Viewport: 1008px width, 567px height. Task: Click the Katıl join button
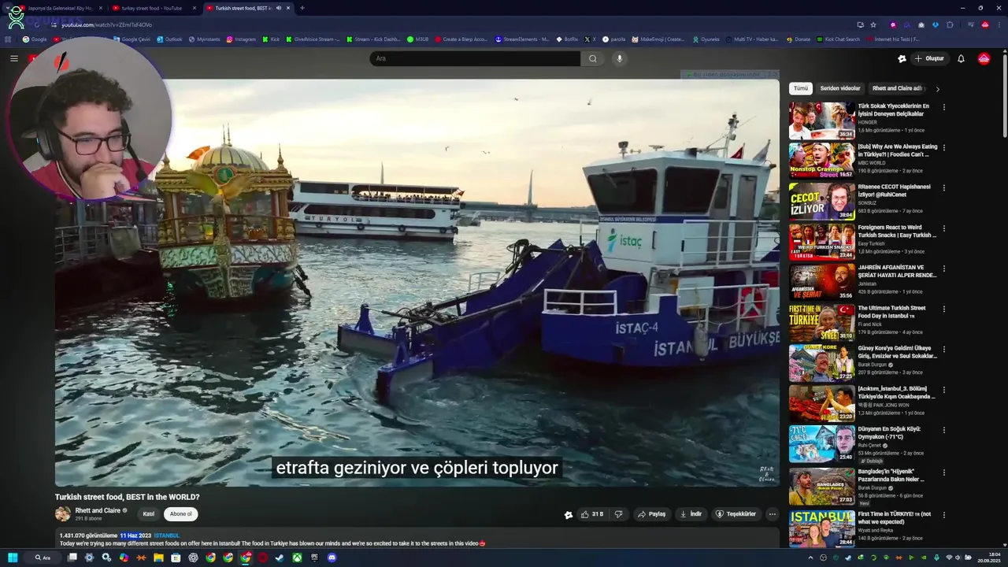coord(148,514)
